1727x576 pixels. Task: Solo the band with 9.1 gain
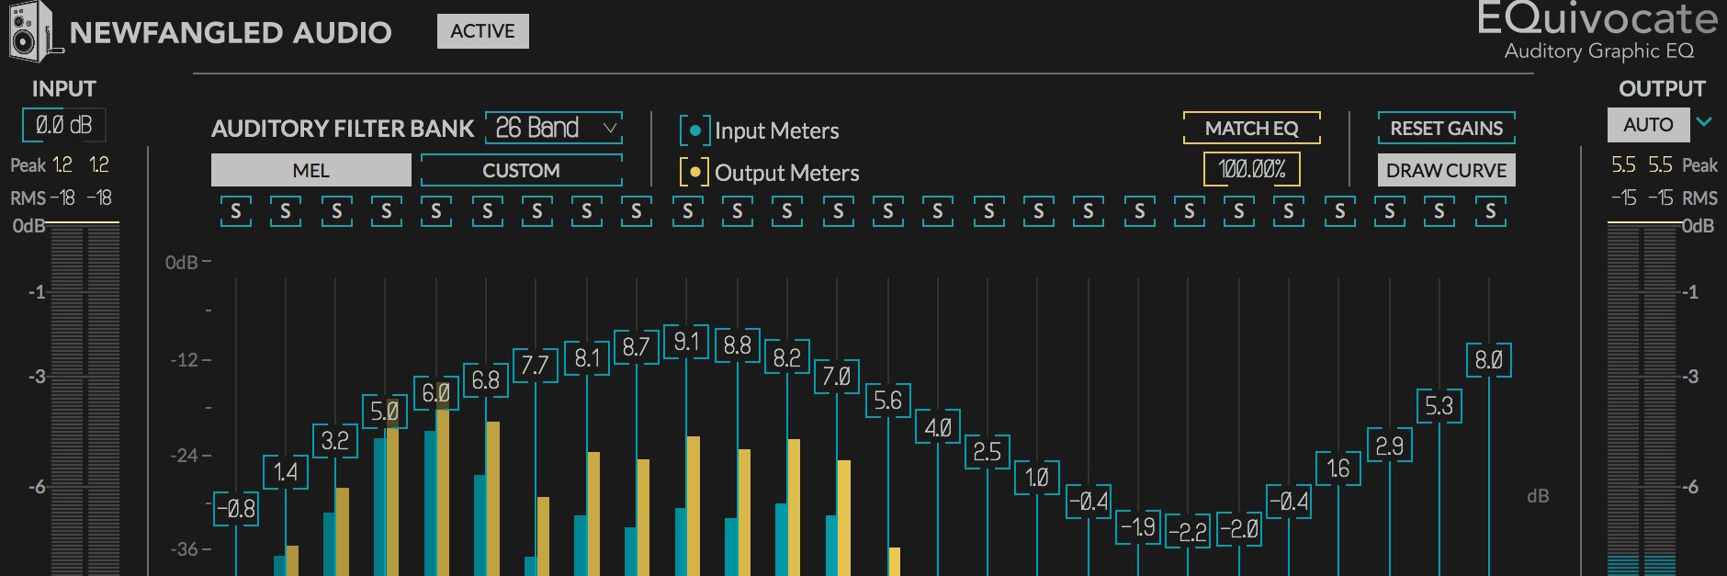[687, 211]
